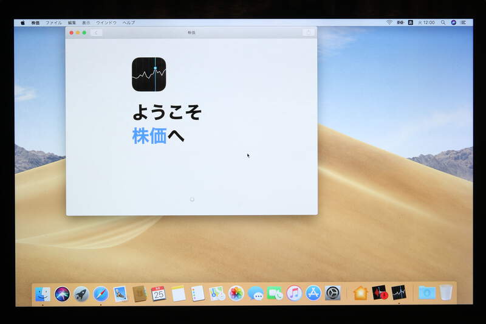Screen dimensions: 486x324
Task: Open Mail stamp icon in Dock
Action: coord(120,294)
